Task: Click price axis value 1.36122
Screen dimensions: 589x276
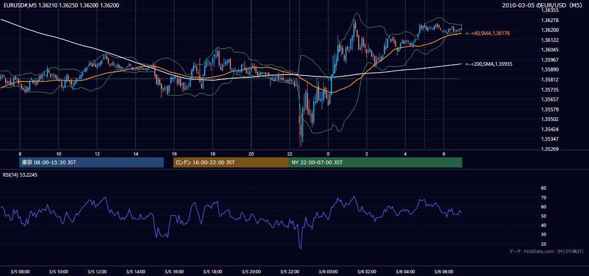Action: click(549, 40)
